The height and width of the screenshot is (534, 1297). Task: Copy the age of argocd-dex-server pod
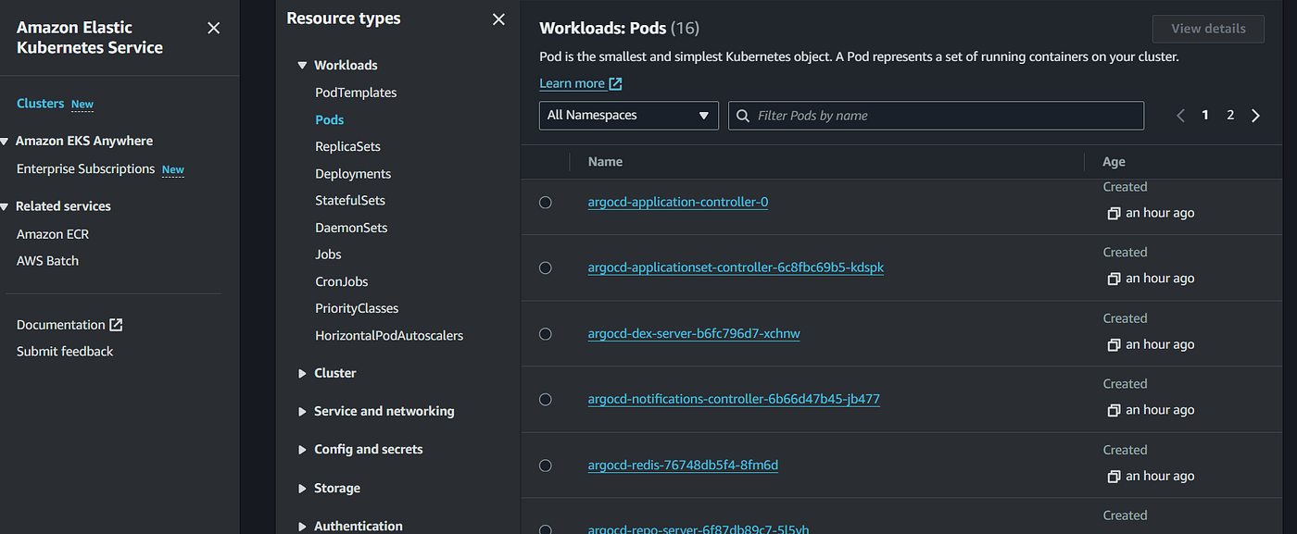(1114, 345)
